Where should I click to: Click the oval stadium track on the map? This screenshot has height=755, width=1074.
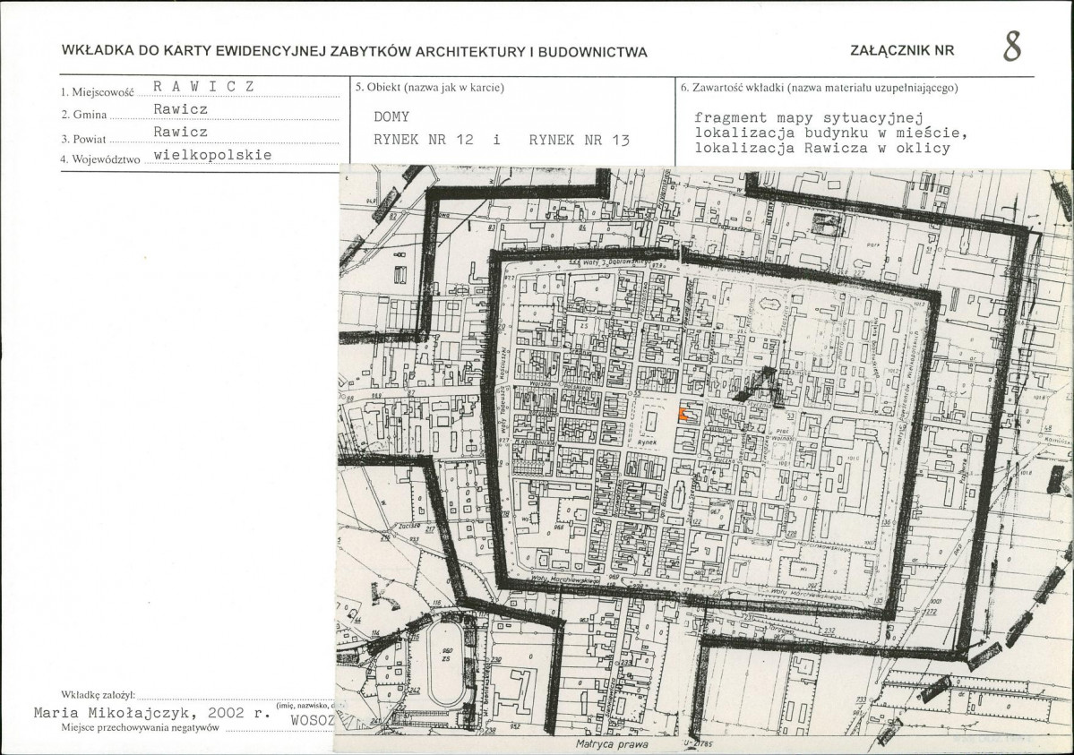pyautogui.click(x=442, y=658)
